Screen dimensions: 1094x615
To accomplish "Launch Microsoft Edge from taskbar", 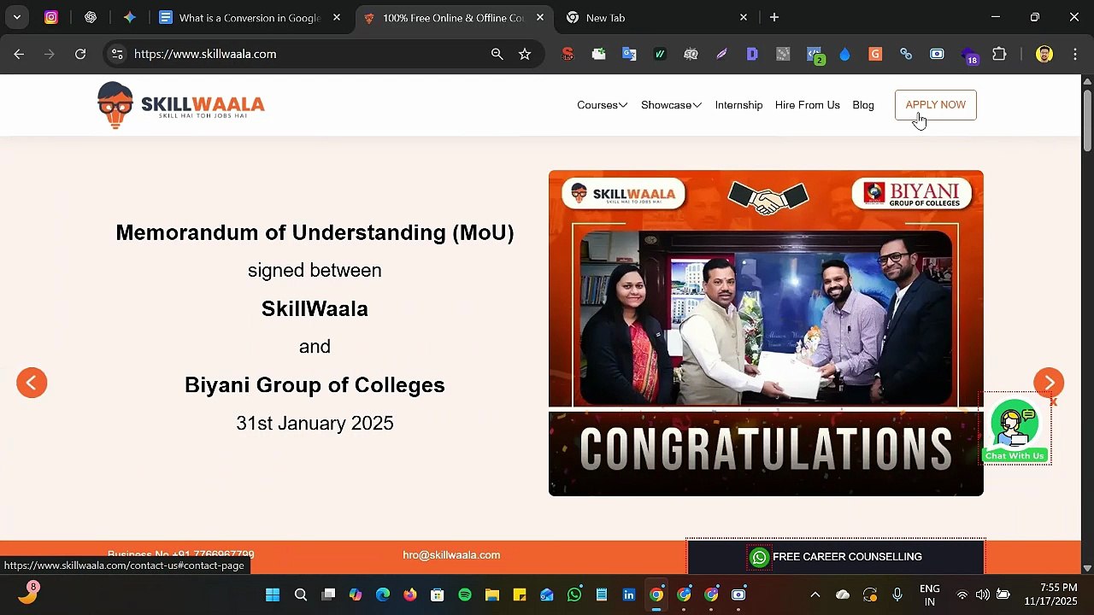I will click(x=383, y=594).
